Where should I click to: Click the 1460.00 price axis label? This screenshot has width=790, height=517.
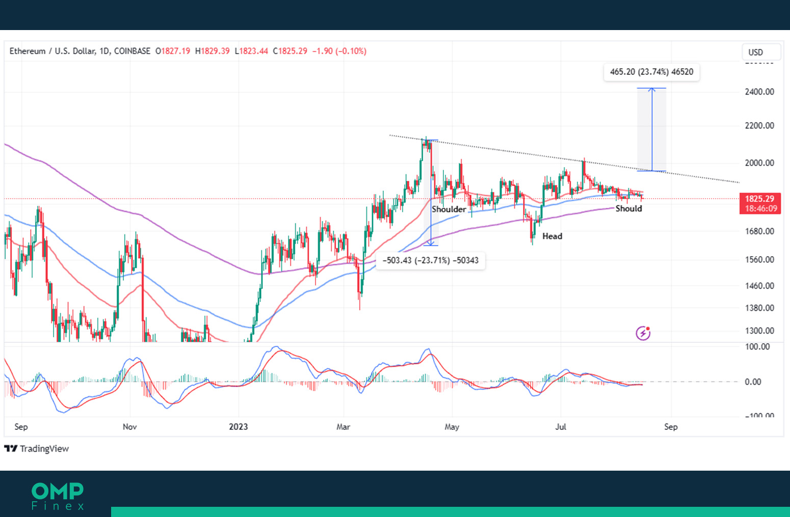point(759,286)
